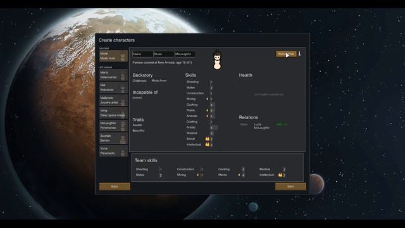The width and height of the screenshot is (405, 228).
Task: Select the Mal Roboticist colonist entry
Action: point(114,87)
